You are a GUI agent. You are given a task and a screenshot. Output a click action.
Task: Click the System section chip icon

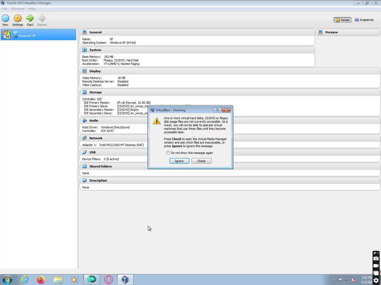85,50
